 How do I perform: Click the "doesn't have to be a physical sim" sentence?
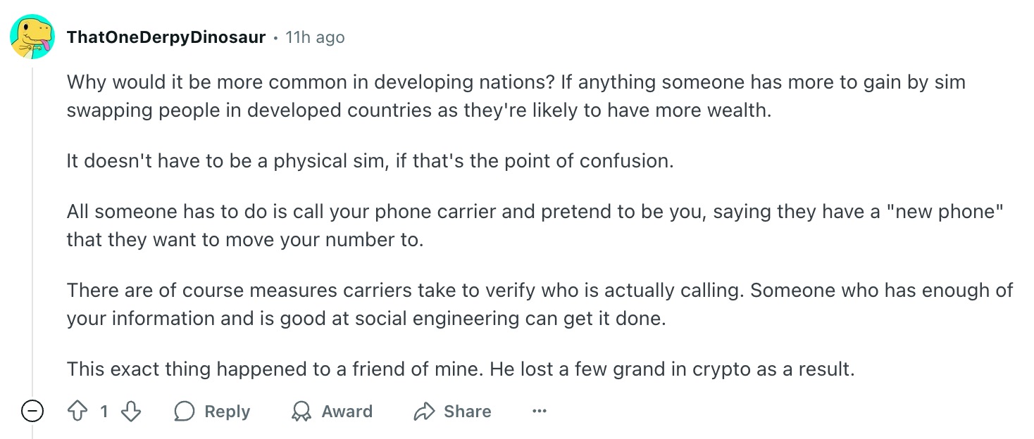pos(370,160)
